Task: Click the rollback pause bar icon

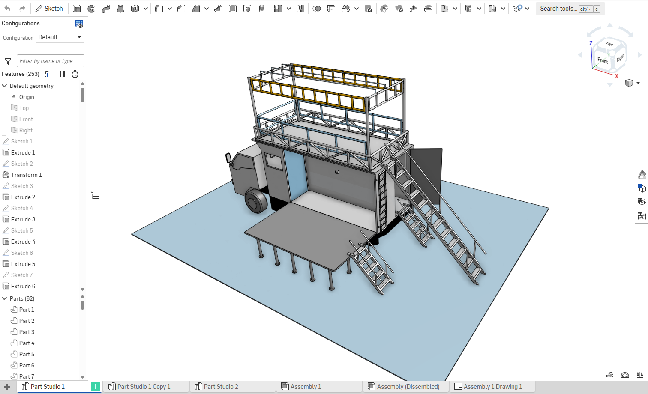Action: coord(62,74)
